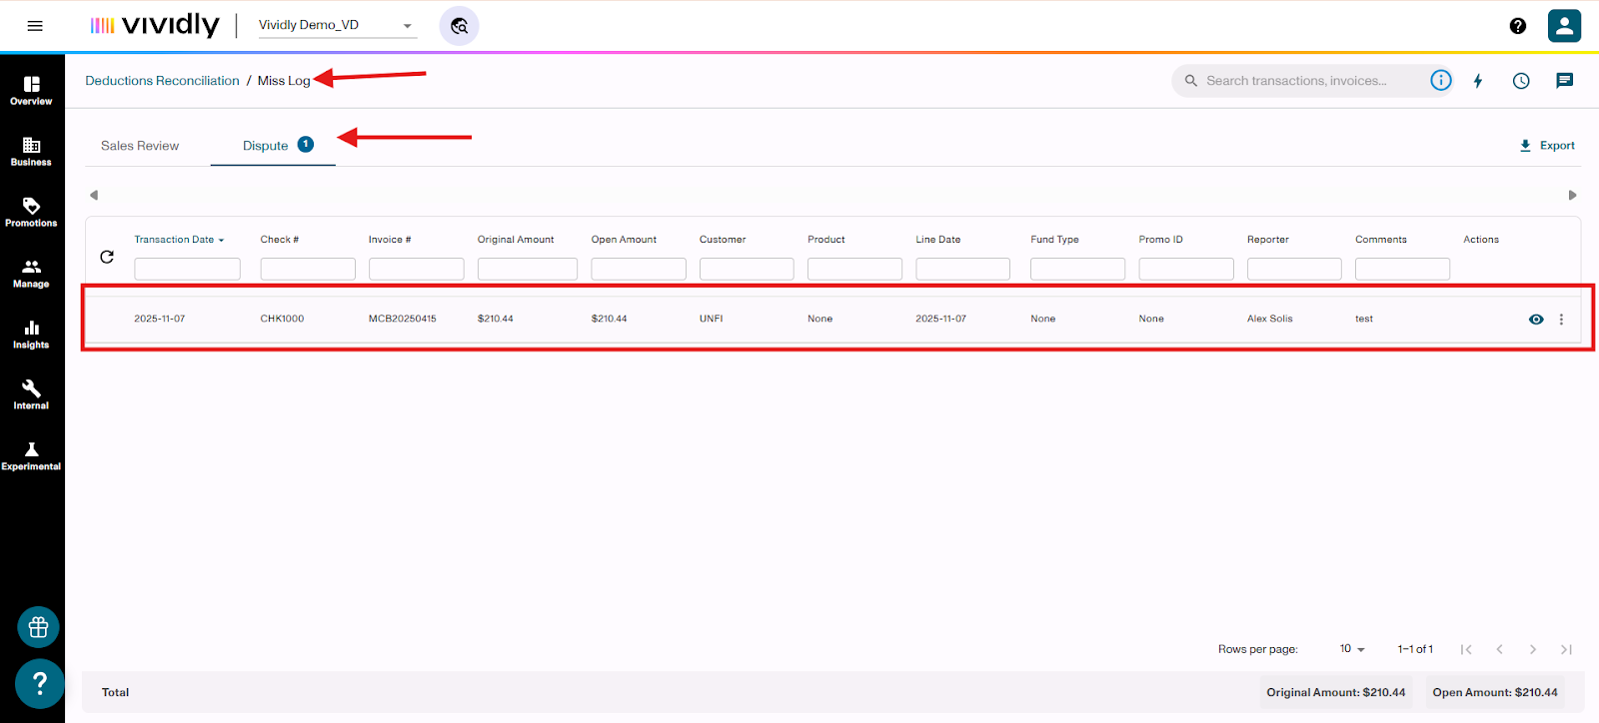1599x723 pixels.
Task: Switch to the Sales Review tab
Action: 140,146
